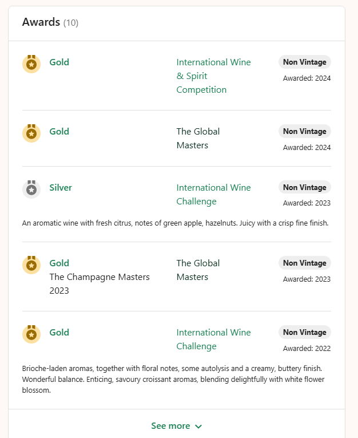
Task: Click Non Vintage badge on 2022 award
Action: pyautogui.click(x=305, y=332)
